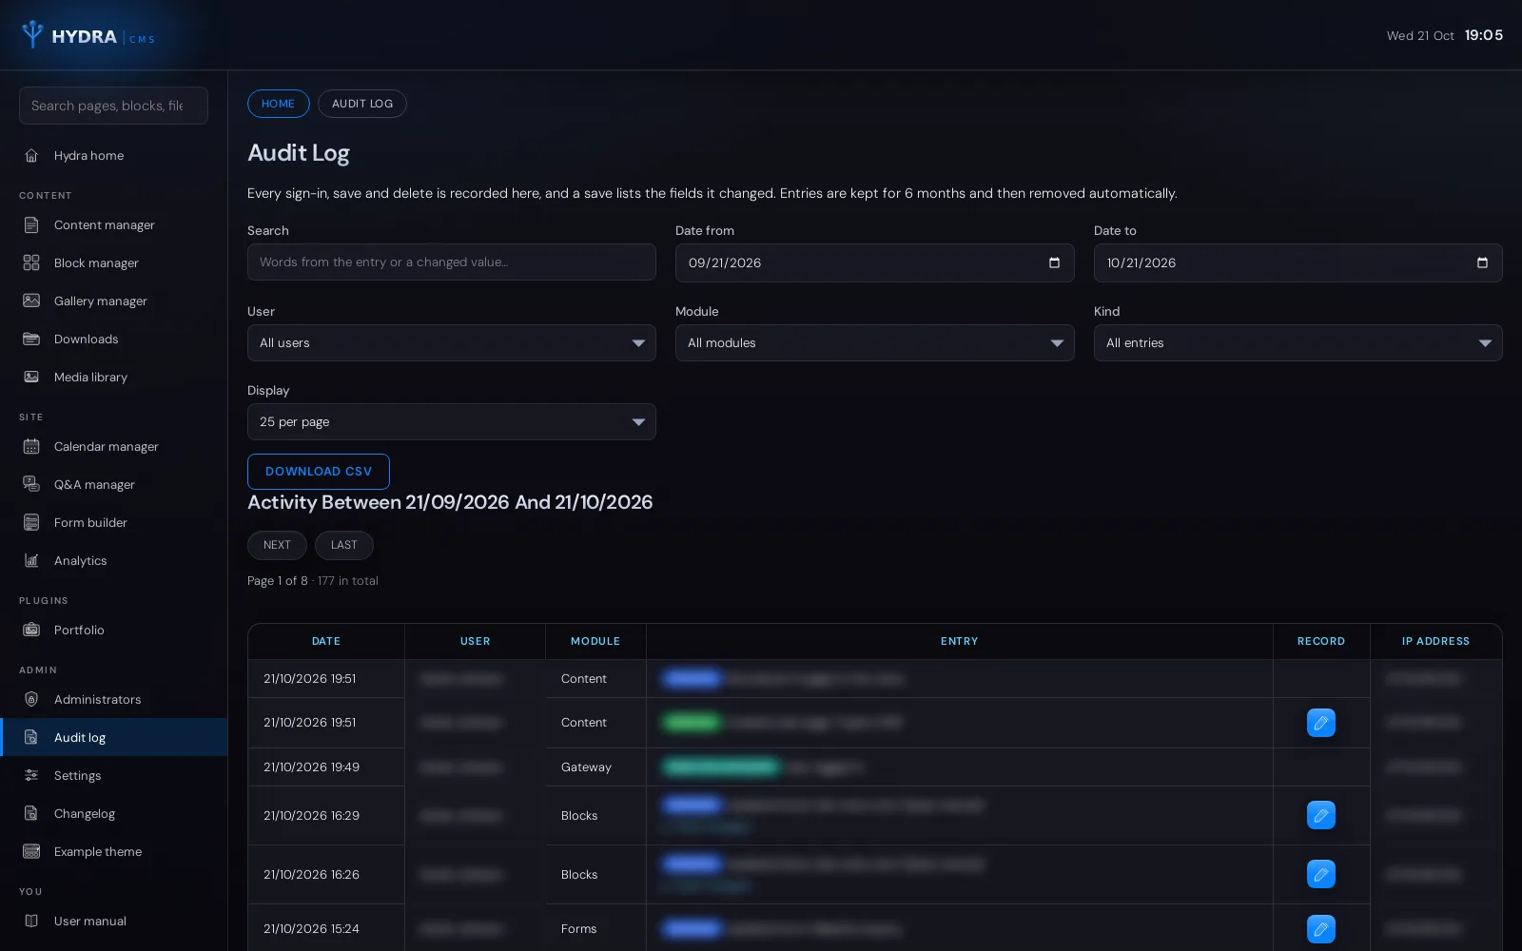This screenshot has height=951, width=1522.
Task: Expand the User filter dropdown
Action: (452, 342)
